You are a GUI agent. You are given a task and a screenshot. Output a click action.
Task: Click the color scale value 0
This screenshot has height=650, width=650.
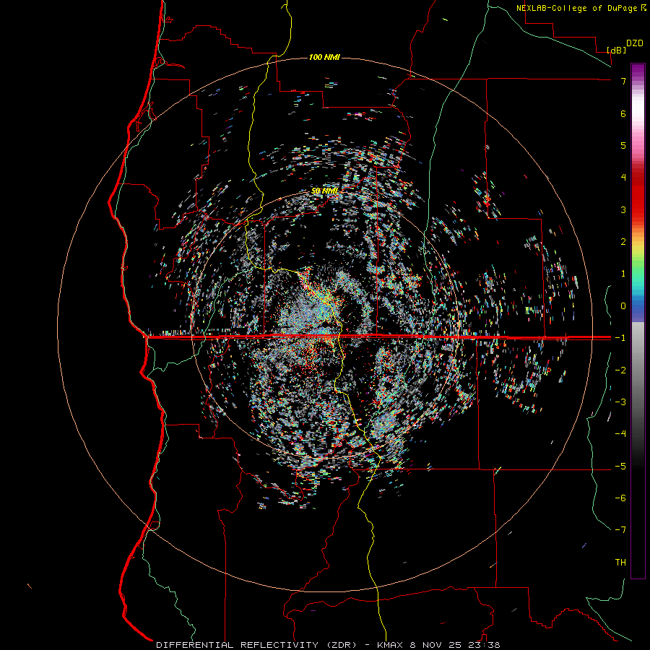click(623, 306)
